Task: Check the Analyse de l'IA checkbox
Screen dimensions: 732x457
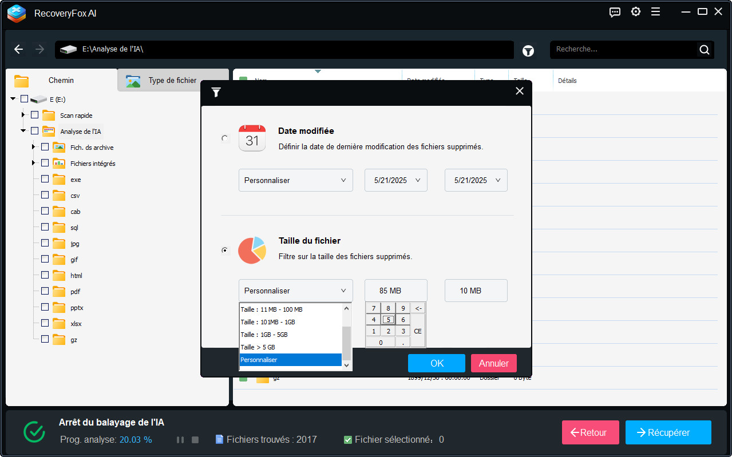Action: [x=34, y=131]
